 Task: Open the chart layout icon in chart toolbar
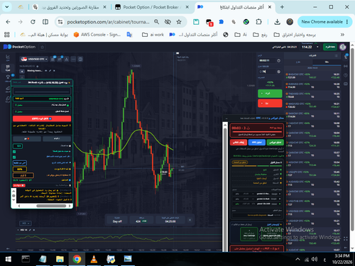coord(80,59)
